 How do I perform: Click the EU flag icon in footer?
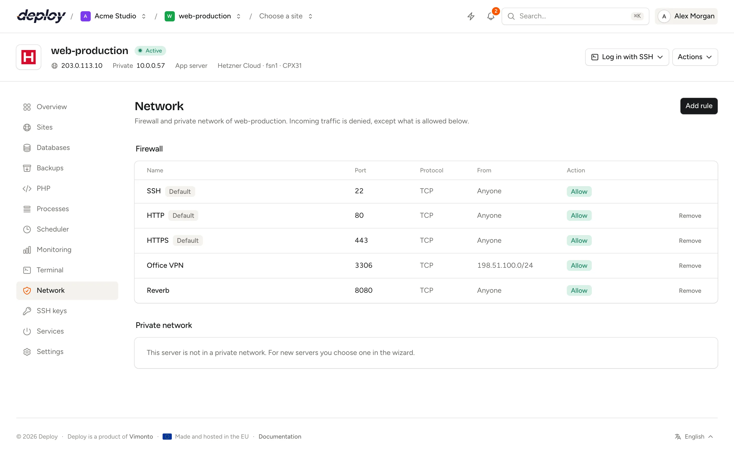click(x=167, y=437)
